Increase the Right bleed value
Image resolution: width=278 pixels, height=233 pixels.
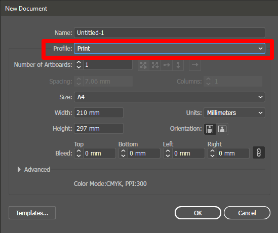click(212, 151)
